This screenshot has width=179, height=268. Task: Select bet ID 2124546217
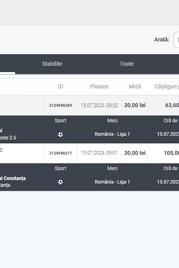60,153
